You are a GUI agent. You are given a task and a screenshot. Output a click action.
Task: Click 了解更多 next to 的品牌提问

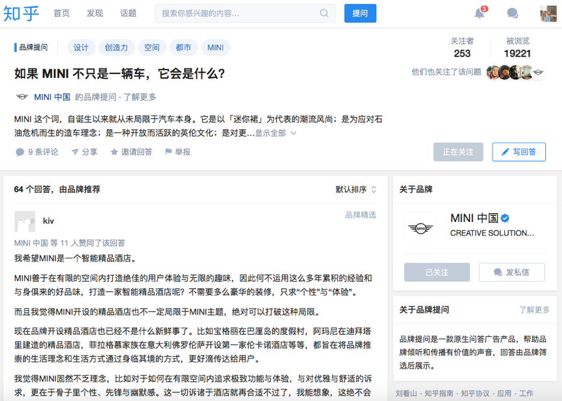pyautogui.click(x=140, y=97)
